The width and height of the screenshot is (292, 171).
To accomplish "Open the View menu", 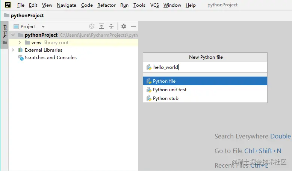I will click(x=47, y=5).
